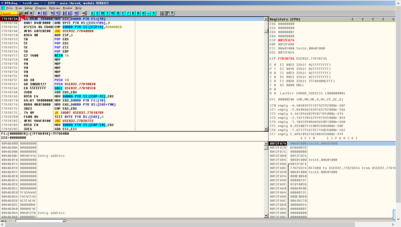The image size is (401, 227).
Task: Open the Debug menu
Action: [28, 8]
